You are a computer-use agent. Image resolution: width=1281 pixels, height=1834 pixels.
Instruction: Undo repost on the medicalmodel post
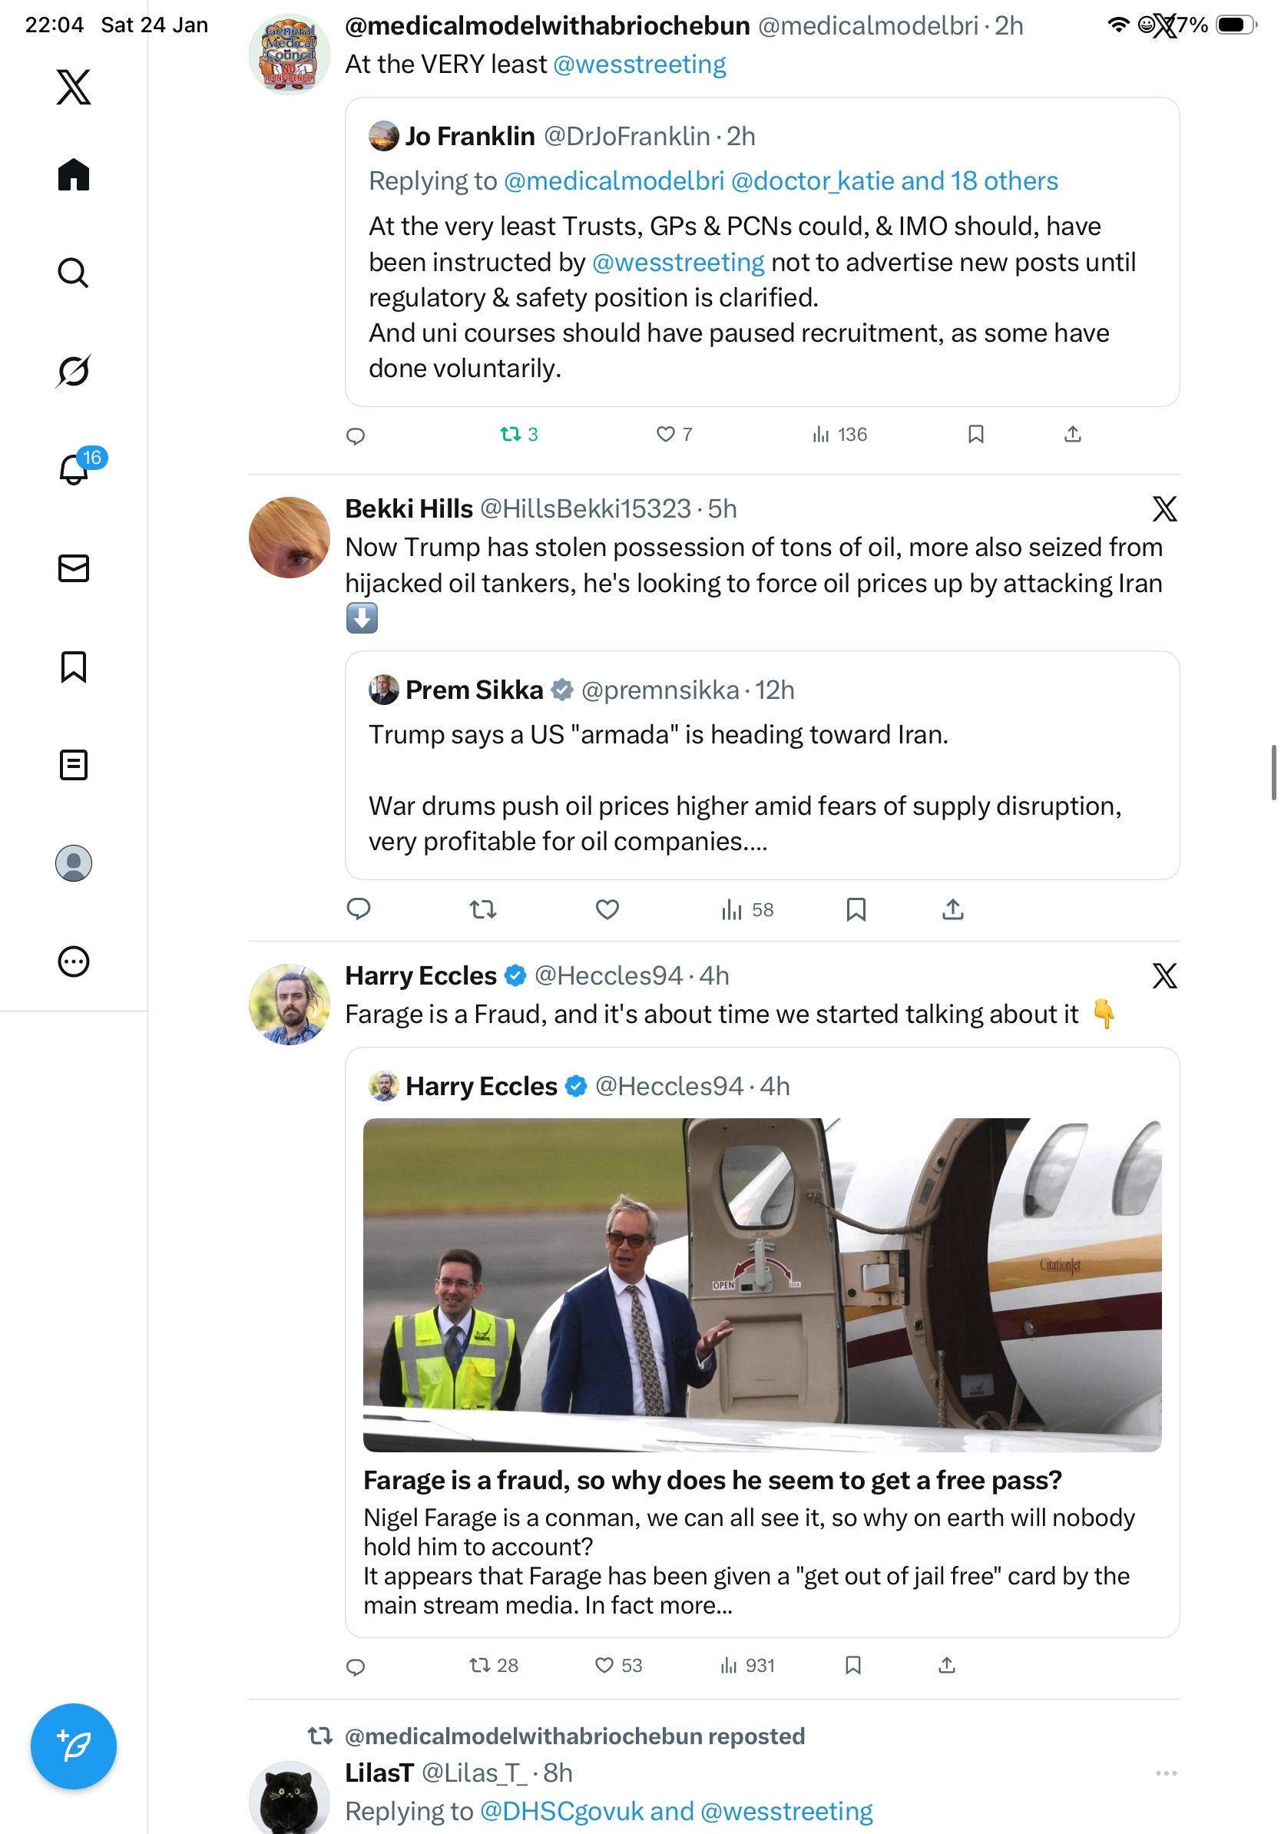tap(510, 434)
